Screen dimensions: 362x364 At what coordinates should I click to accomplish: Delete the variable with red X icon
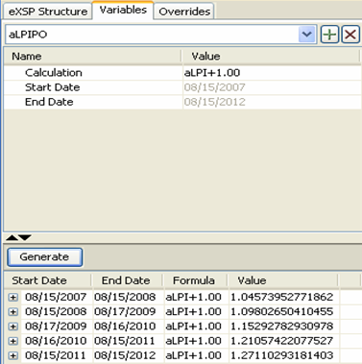tap(350, 34)
